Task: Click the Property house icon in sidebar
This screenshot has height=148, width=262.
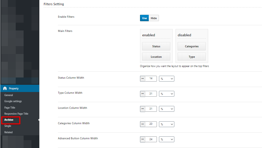Action: click(5, 88)
